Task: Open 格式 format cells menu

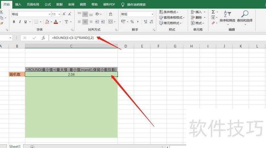Action: click(x=198, y=23)
